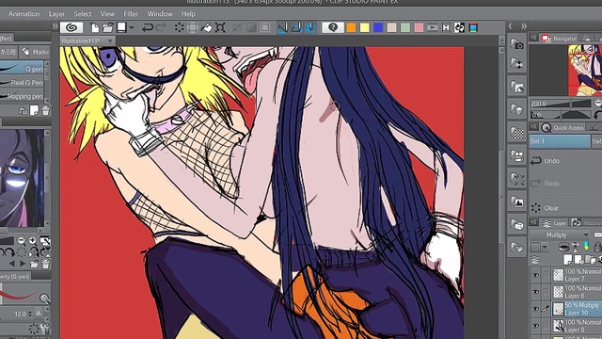Duplicate sub tool with the copy page icon
The height and width of the screenshot is (339, 602).
[x=34, y=111]
